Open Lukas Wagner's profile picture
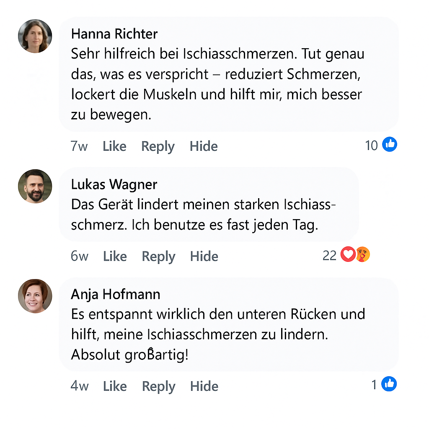This screenshot has width=429, height=429. (x=35, y=186)
